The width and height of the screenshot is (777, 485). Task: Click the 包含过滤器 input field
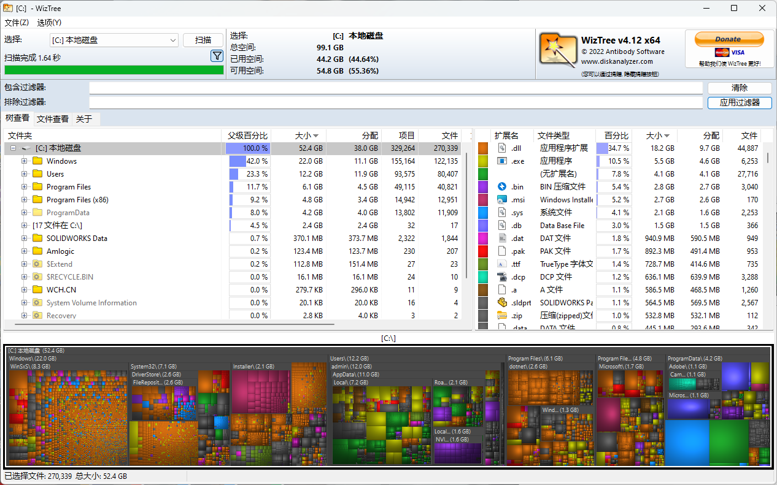[395, 88]
